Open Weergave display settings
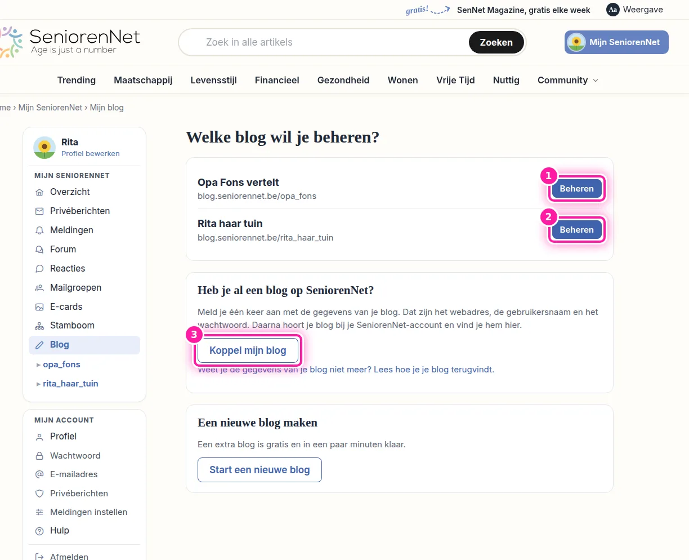689x560 pixels. pos(634,10)
